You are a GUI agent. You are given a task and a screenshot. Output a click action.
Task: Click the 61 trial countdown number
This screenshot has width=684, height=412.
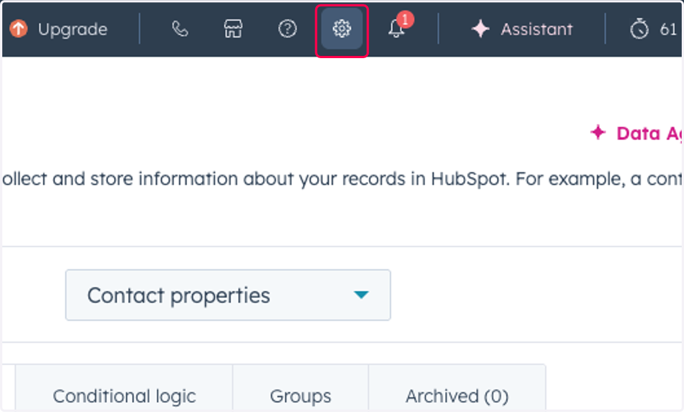(668, 29)
